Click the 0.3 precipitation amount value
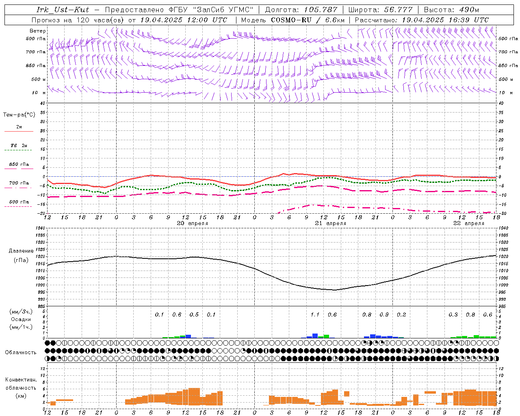520x416 pixels. tap(453, 315)
